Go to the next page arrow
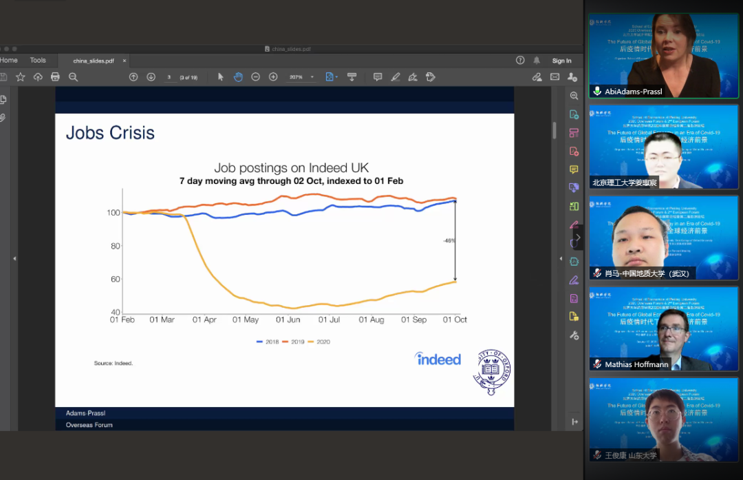 coord(151,77)
